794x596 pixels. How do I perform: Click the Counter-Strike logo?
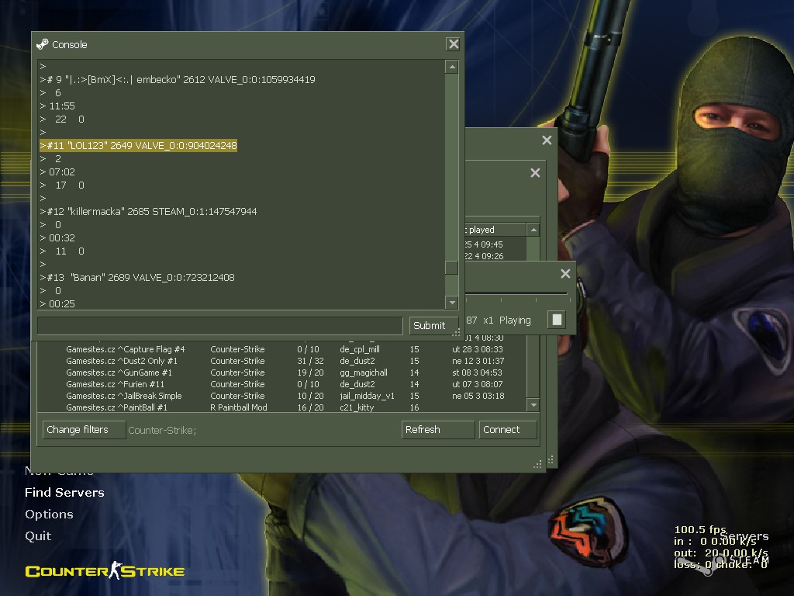(x=105, y=570)
